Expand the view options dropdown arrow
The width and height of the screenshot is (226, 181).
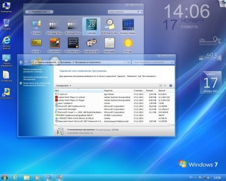[x=165, y=85]
